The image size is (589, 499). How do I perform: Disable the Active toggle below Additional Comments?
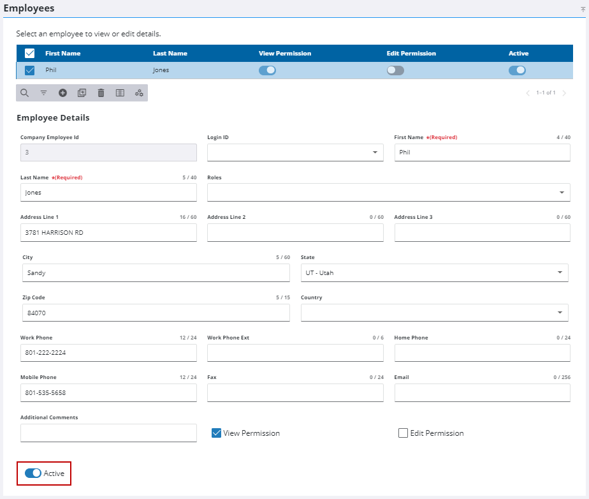coord(33,473)
